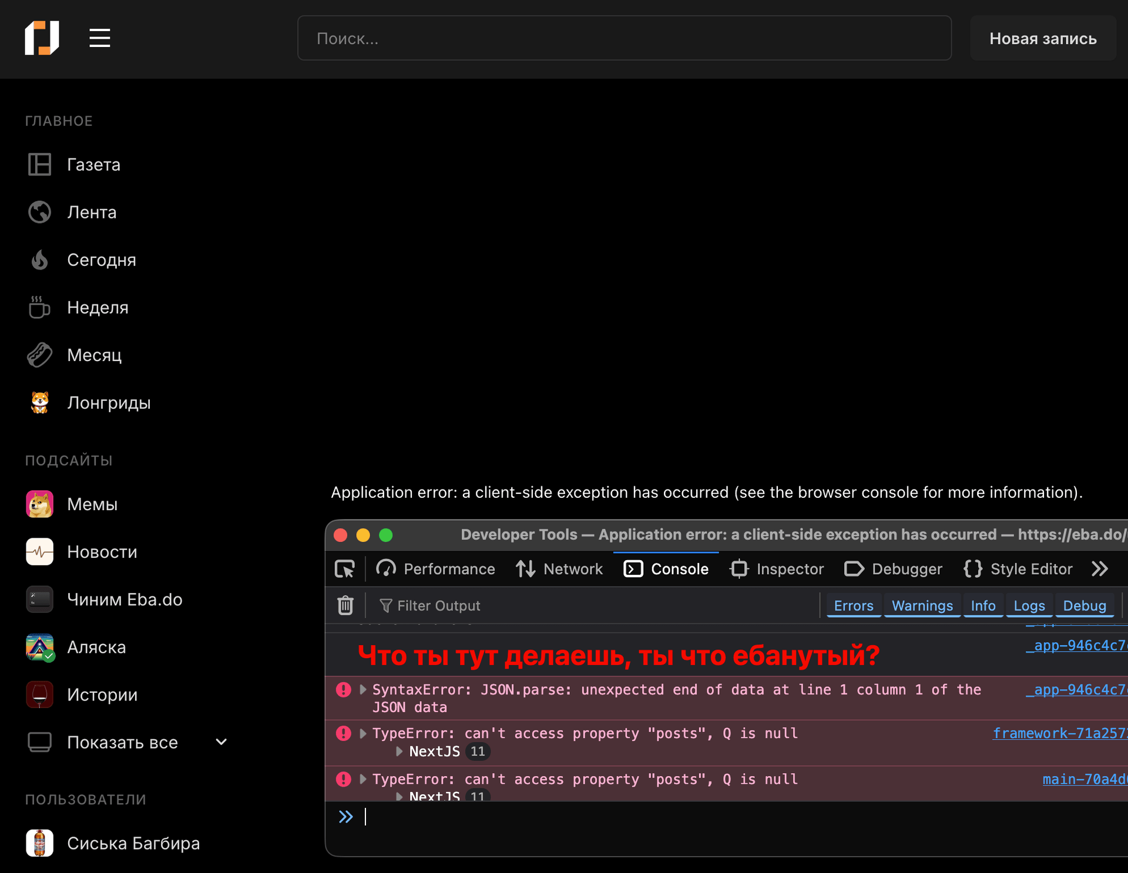Toggle the Warnings filter
1128x873 pixels.
click(922, 605)
